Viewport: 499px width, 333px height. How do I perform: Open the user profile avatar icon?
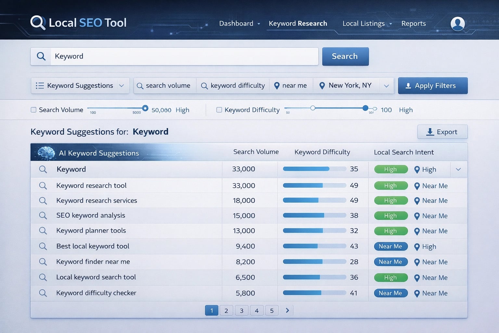point(458,23)
